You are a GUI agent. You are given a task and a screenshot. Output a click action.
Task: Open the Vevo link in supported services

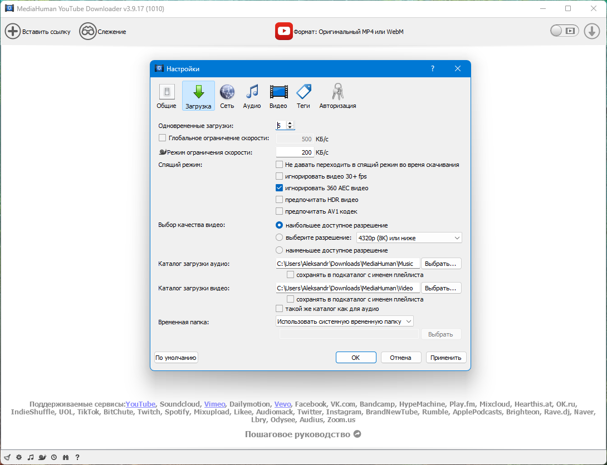tap(282, 404)
